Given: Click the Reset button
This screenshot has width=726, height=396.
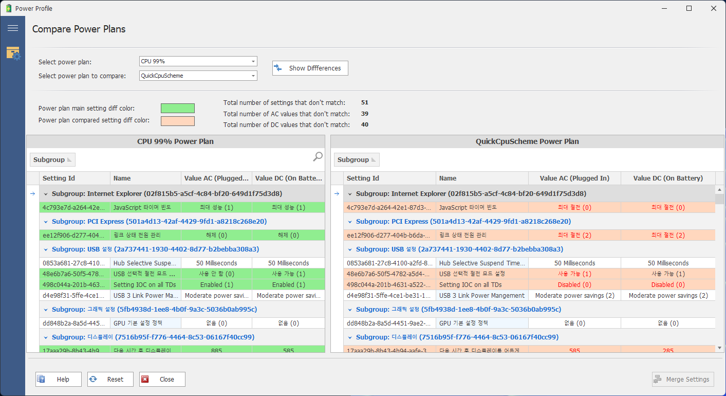Looking at the screenshot, I should [110, 380].
